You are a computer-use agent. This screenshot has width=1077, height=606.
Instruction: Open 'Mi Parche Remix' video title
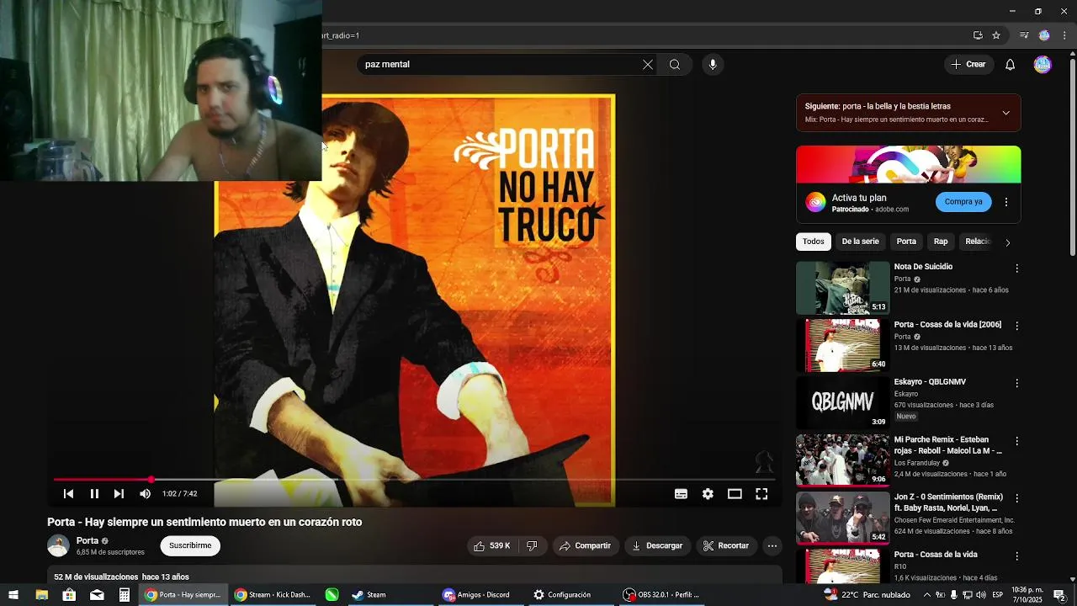coord(948,445)
